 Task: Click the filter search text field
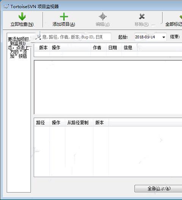(x=72, y=37)
